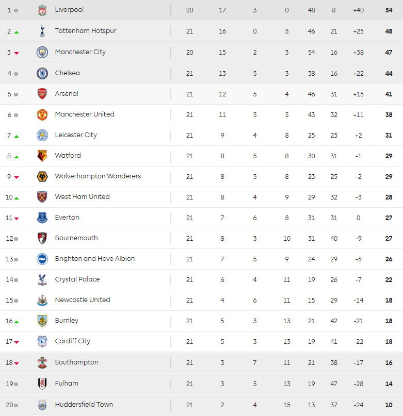Click the green up arrow beside Tottenham
This screenshot has width=403, height=416.
click(17, 32)
